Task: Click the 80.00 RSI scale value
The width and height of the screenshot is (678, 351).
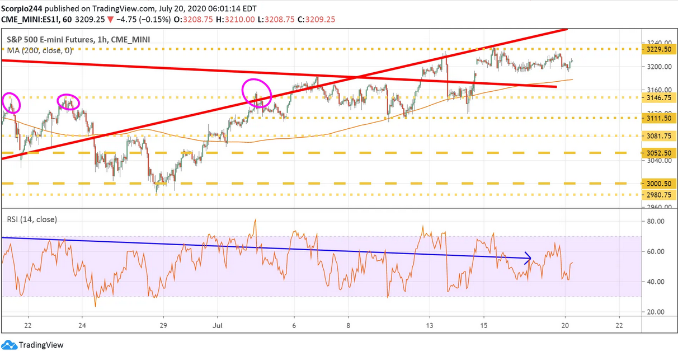Action: (x=655, y=222)
